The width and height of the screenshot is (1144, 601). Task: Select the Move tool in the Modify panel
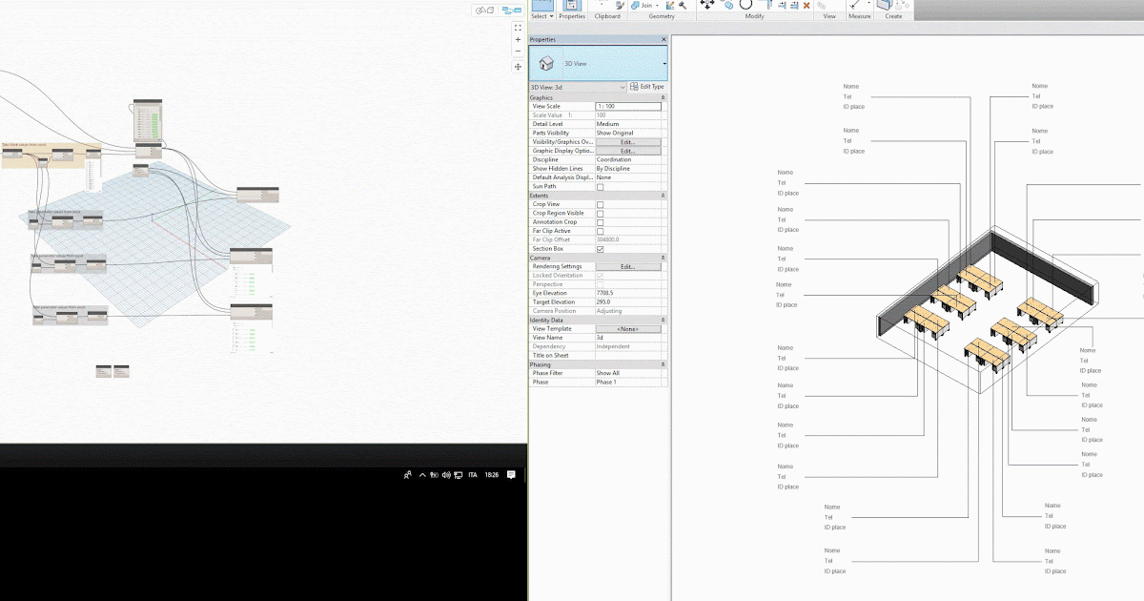point(706,6)
